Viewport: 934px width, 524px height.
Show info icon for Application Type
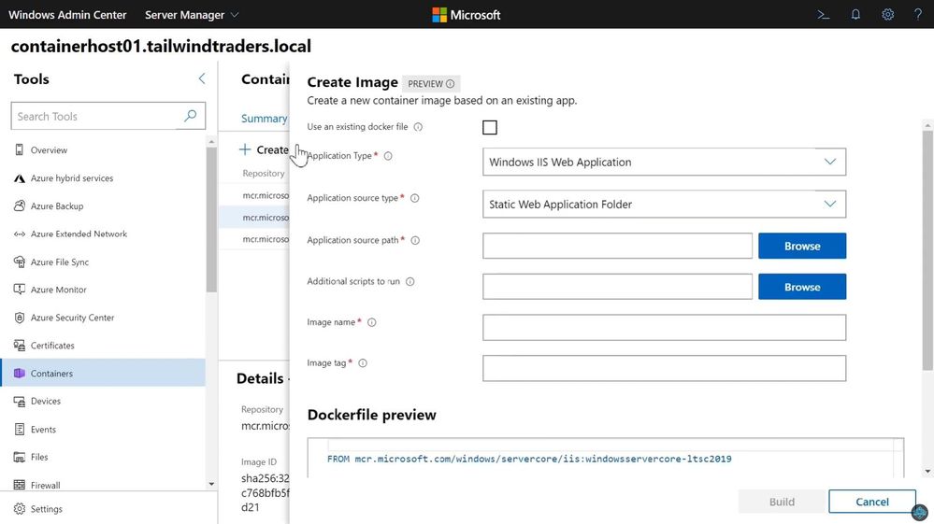[388, 156]
